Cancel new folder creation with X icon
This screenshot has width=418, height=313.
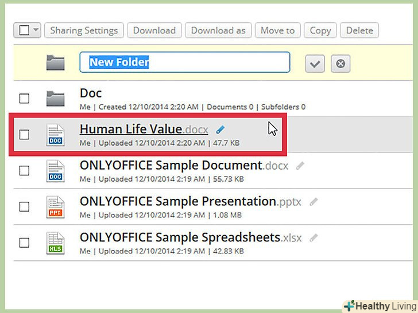[x=340, y=64]
